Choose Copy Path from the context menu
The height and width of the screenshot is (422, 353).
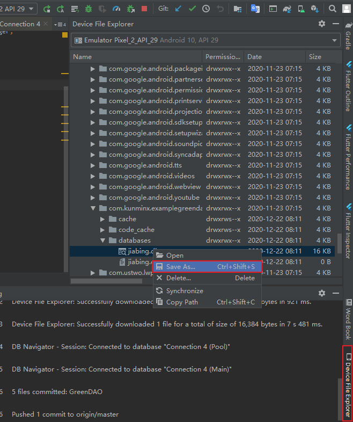tap(207, 302)
